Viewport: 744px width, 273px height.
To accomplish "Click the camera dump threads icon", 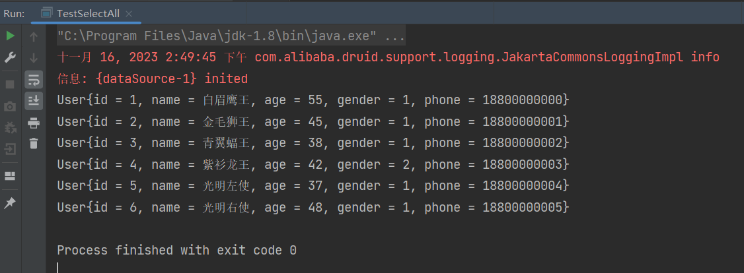I will tap(10, 106).
